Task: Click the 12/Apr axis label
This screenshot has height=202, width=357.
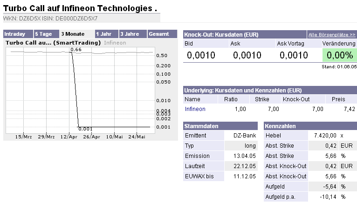Action: pos(69,137)
